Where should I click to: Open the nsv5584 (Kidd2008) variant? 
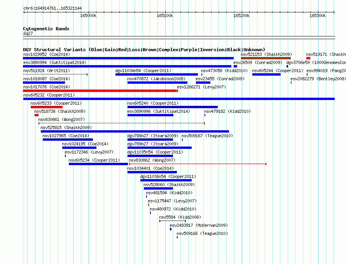(x=180, y=217)
